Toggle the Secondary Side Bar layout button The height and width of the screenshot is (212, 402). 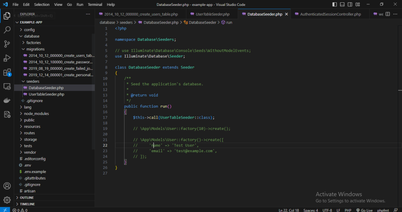click(350, 4)
